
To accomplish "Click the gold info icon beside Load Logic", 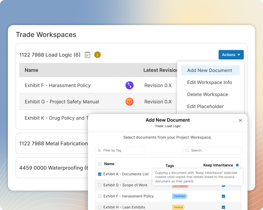I will point(97,55).
